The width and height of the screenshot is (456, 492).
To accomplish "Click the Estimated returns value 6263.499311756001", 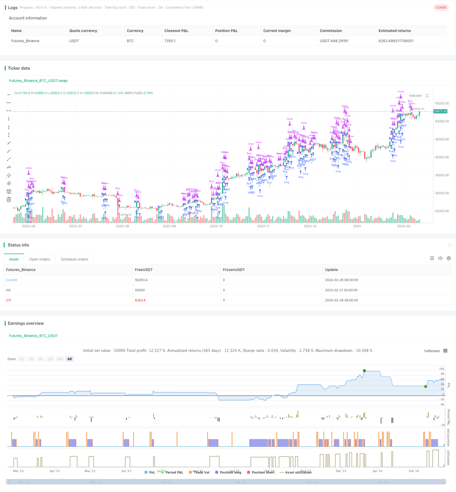I will click(x=396, y=41).
